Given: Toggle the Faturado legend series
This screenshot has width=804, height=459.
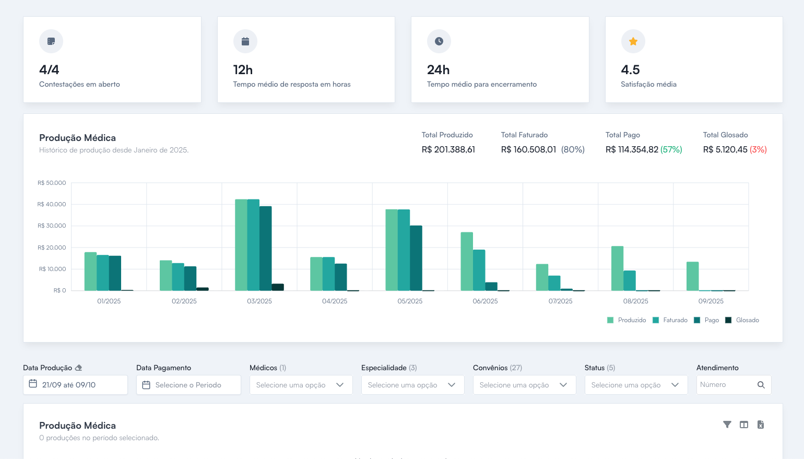Looking at the screenshot, I should click(x=670, y=320).
